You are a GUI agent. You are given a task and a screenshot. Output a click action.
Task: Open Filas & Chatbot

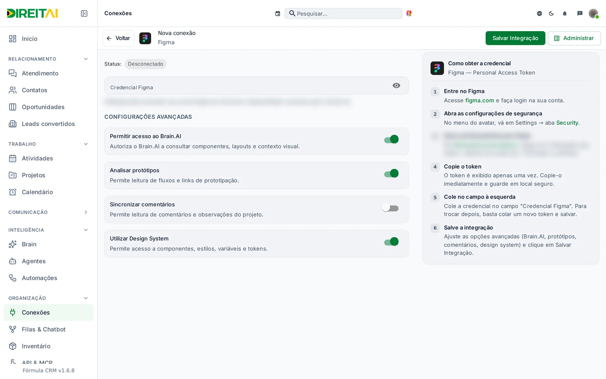pos(49,329)
